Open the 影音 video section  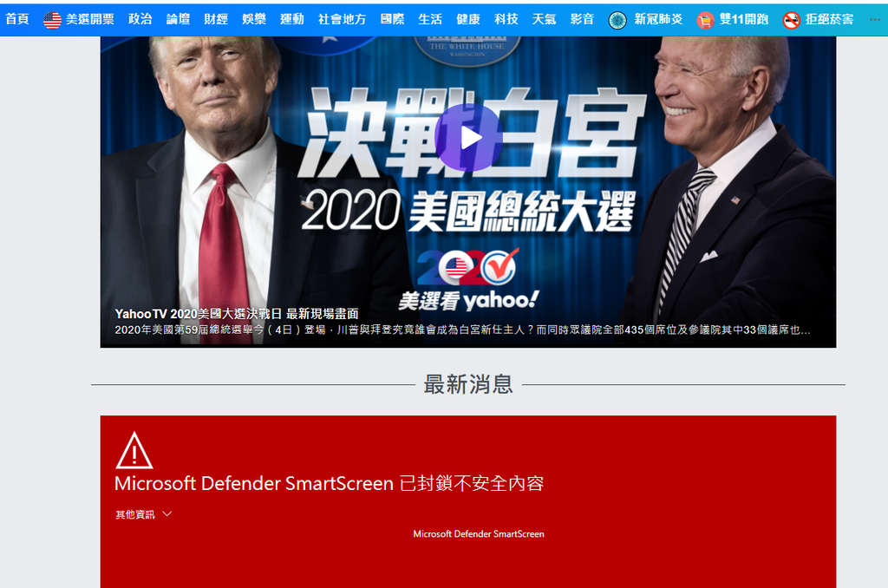pos(582,19)
